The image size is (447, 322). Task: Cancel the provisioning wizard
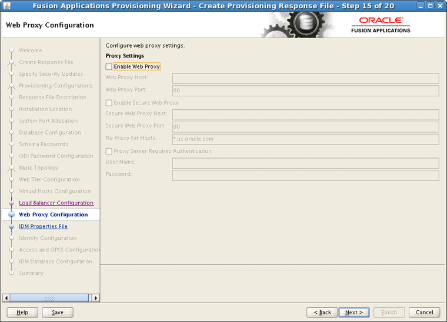pyautogui.click(x=424, y=313)
